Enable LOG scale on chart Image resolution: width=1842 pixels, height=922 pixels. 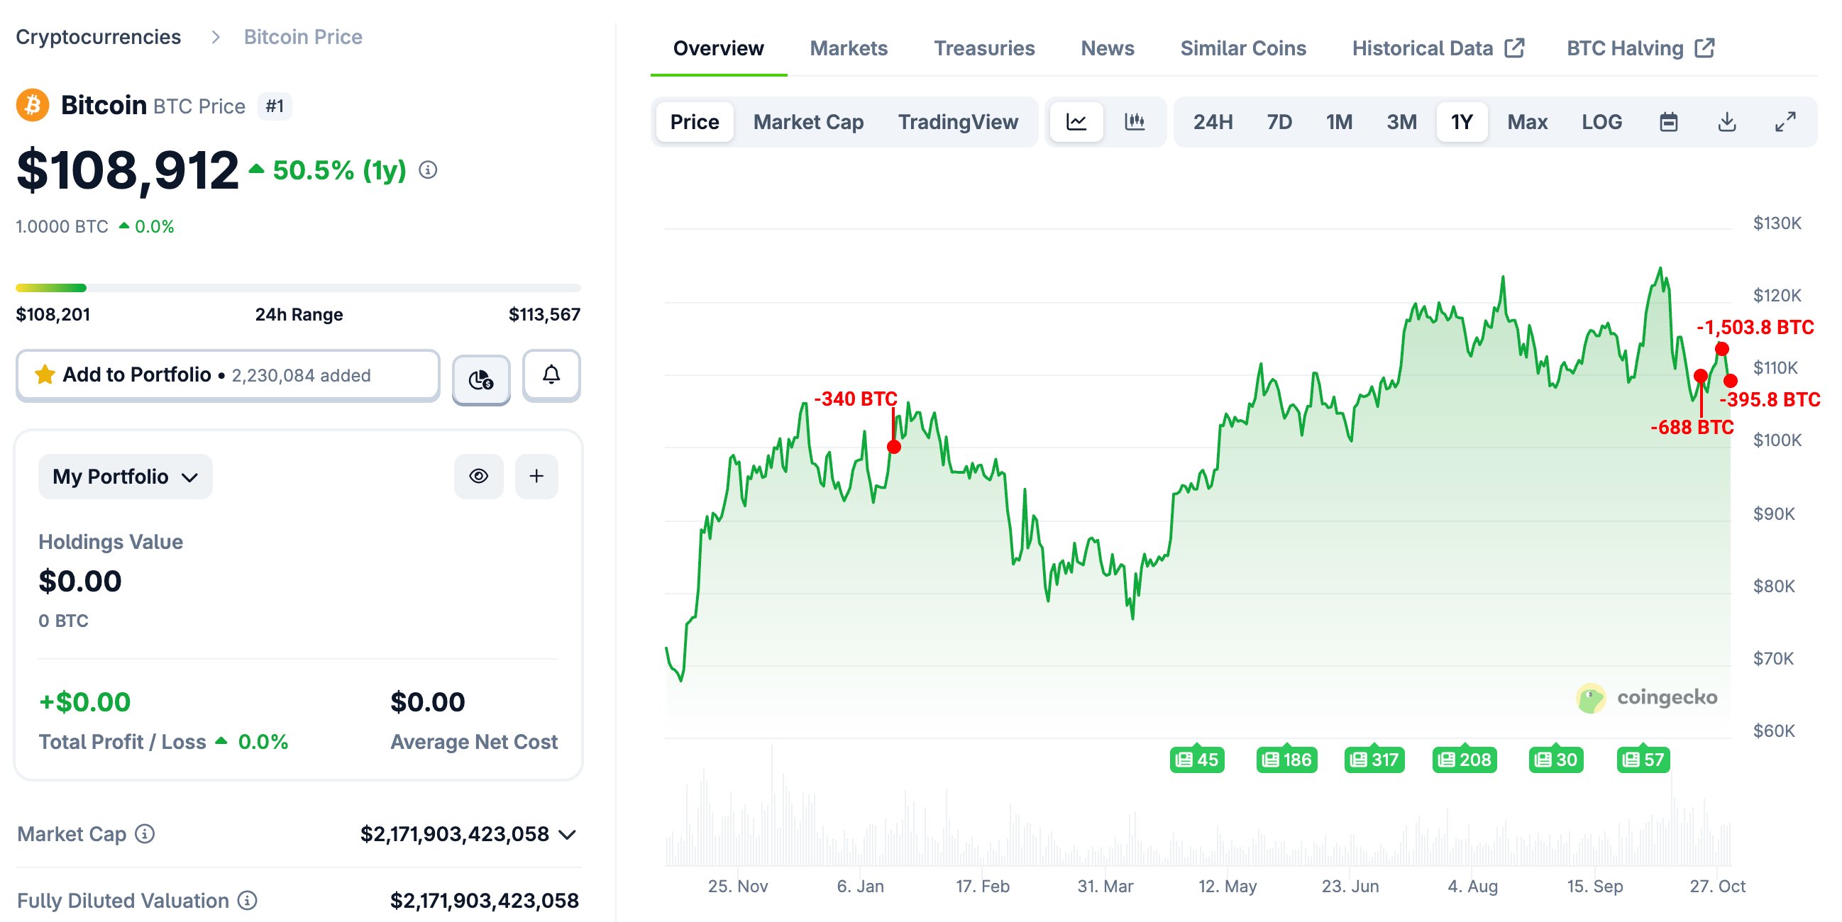1601,121
